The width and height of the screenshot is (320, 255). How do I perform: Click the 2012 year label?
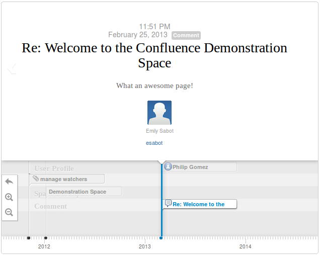(x=44, y=246)
